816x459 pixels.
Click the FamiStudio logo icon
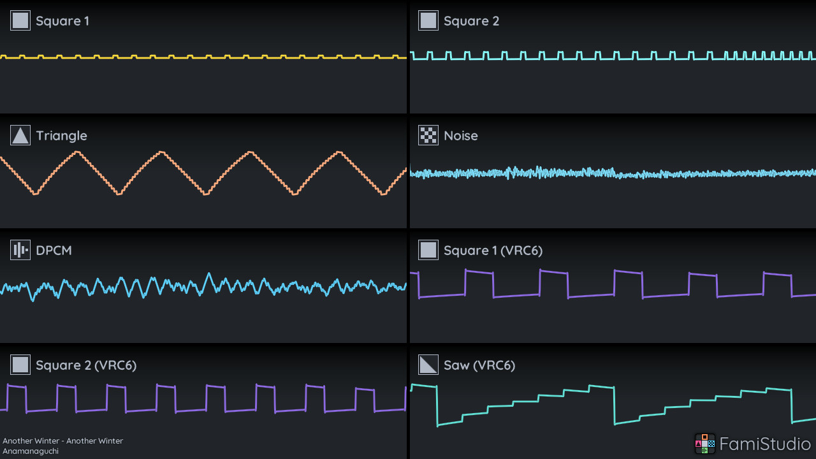point(704,444)
